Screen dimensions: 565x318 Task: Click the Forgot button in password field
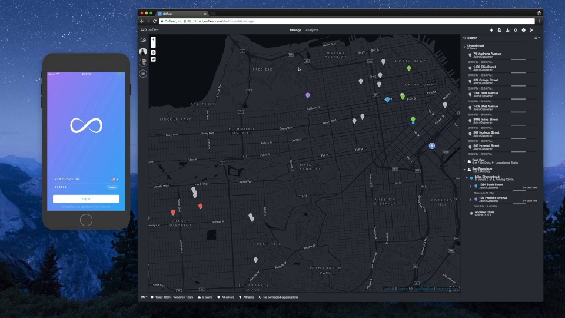[112, 187]
